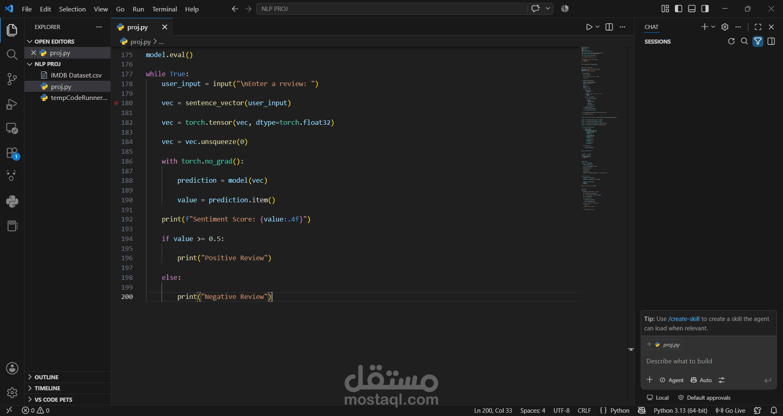Run the Python file with play icon
Viewport: 783px width, 416px height.
coord(589,27)
